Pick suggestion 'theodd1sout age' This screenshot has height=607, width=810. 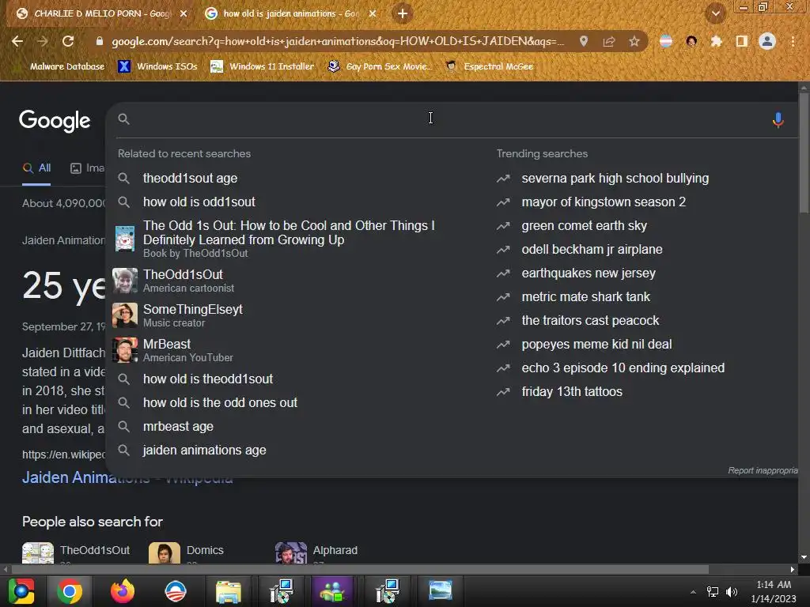point(190,179)
